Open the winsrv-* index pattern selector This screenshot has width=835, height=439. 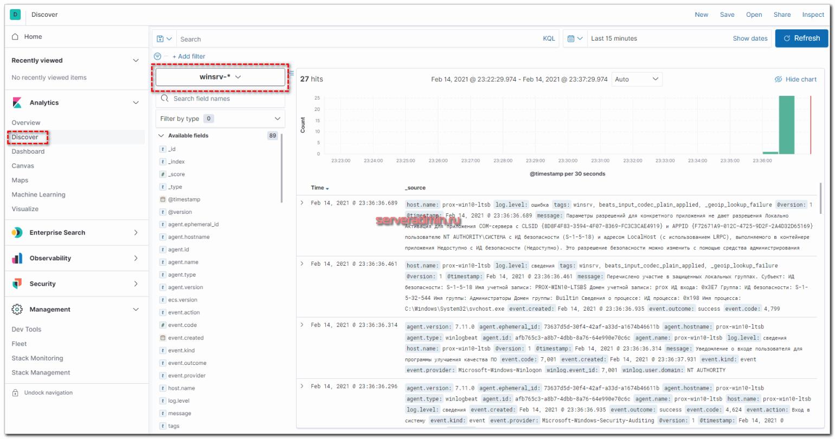[x=220, y=76]
